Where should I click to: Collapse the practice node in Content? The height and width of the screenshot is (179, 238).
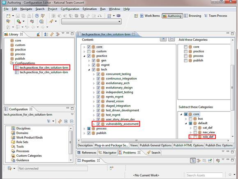(84, 56)
